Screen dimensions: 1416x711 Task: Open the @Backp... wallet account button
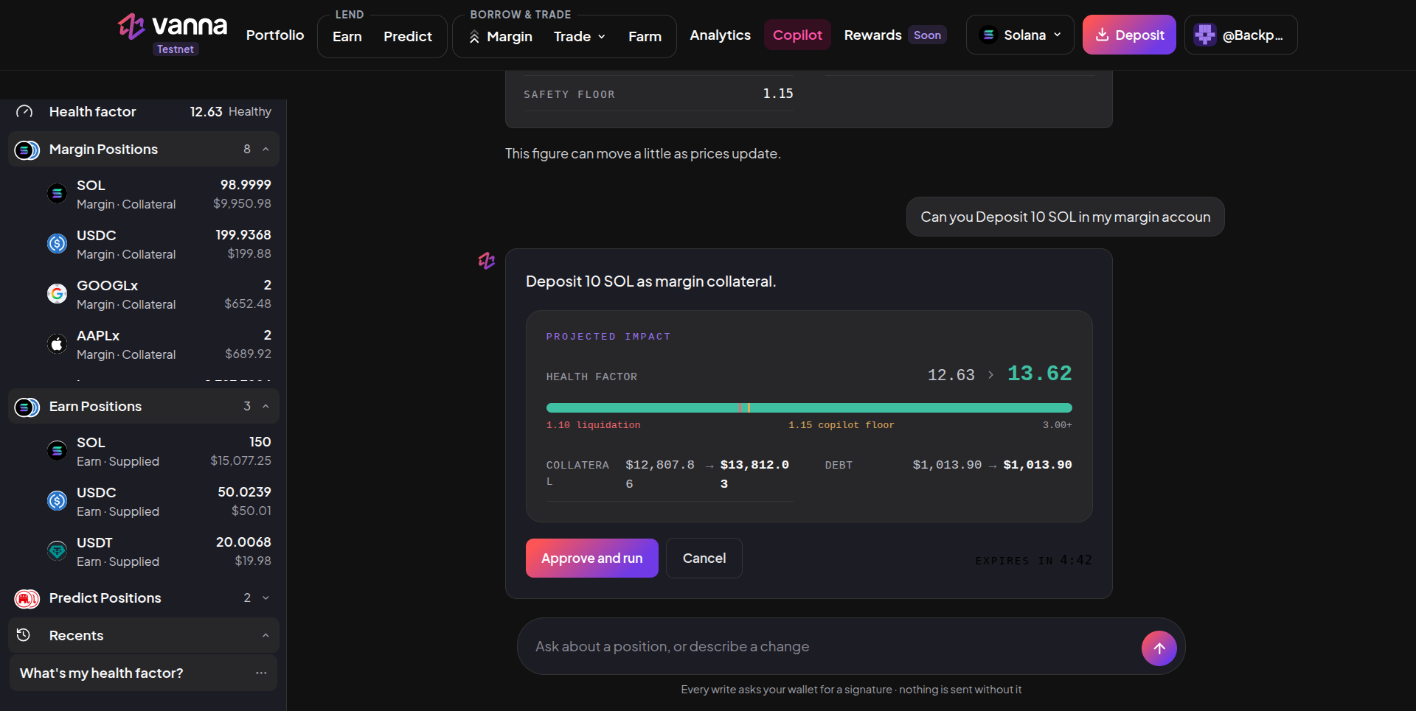point(1240,35)
